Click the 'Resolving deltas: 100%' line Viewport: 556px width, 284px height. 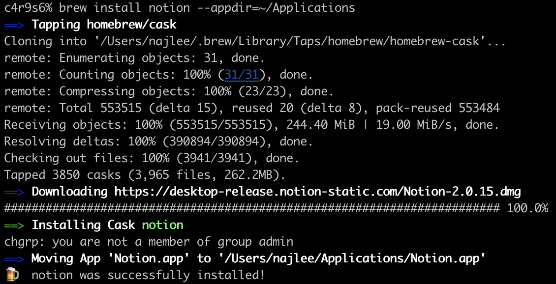coord(159,142)
